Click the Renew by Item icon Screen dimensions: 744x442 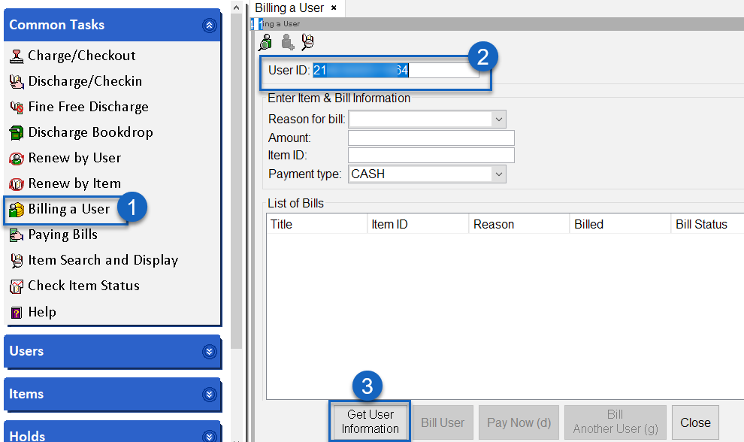17,183
